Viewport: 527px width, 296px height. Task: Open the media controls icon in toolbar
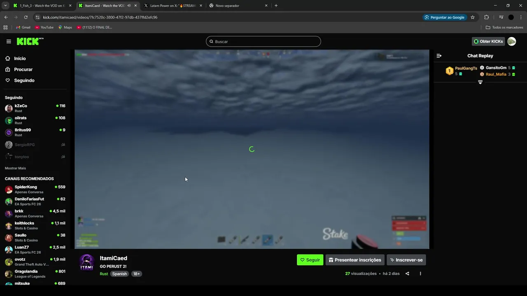pyautogui.click(x=501, y=17)
